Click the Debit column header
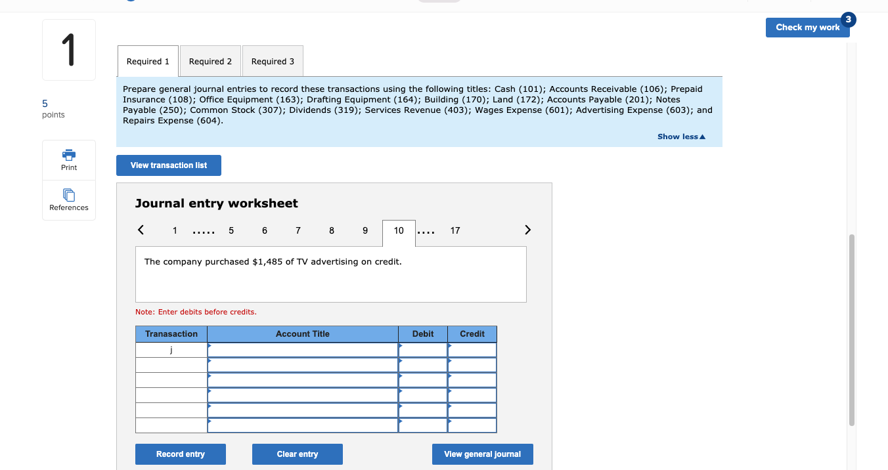This screenshot has width=888, height=470. (423, 334)
